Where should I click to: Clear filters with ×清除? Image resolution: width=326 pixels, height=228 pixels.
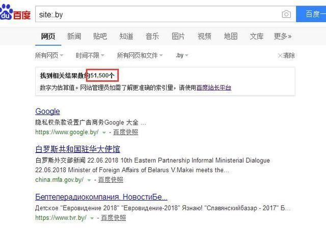click(286, 55)
